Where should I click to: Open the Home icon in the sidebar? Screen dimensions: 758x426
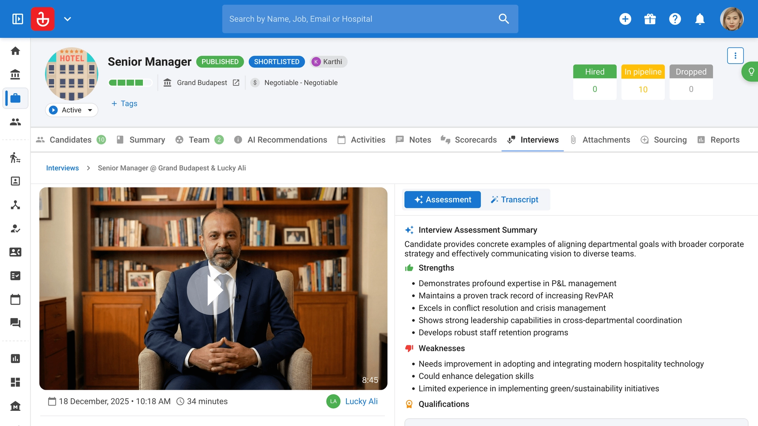15,51
